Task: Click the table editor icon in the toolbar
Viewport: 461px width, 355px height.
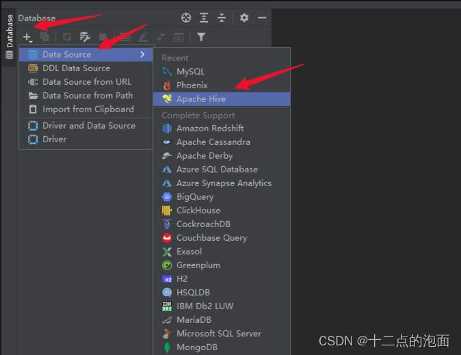Action: 125,37
